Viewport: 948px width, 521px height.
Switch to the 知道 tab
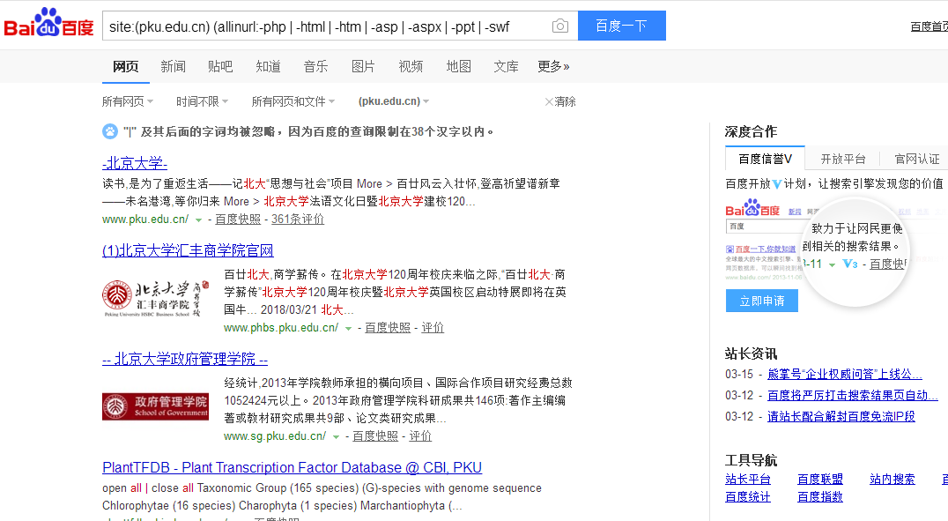(268, 67)
